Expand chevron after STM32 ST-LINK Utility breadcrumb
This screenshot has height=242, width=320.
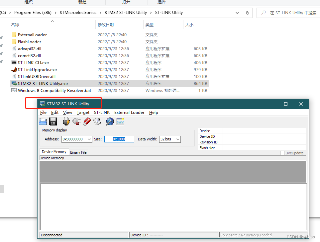[x=151, y=13]
